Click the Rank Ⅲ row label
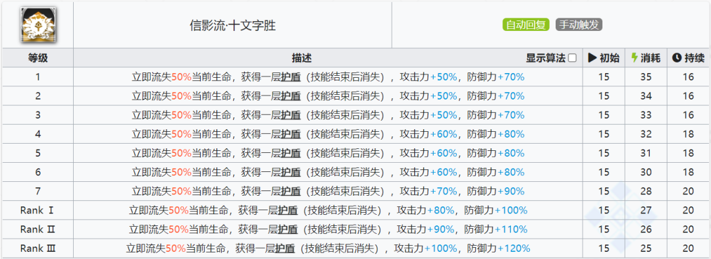 click(x=38, y=248)
